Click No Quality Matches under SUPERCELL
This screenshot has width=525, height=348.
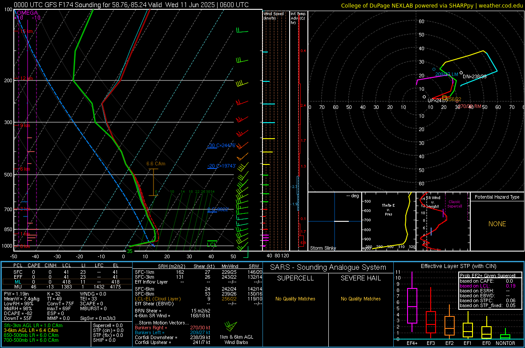pos(295,299)
